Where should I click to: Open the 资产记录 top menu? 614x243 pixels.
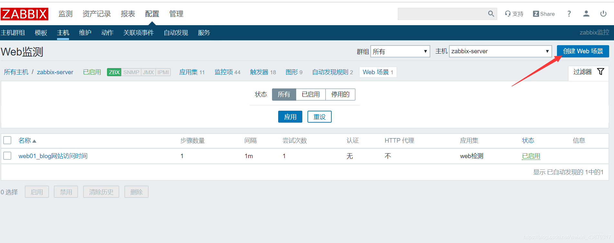(97, 14)
